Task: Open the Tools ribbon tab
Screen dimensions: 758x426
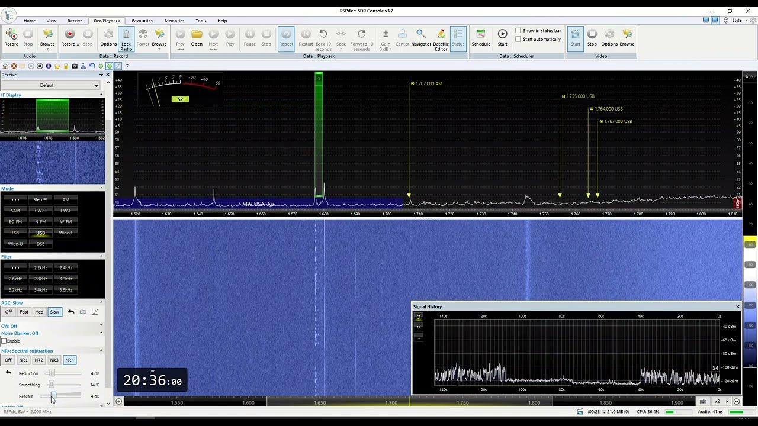Action: (201, 21)
